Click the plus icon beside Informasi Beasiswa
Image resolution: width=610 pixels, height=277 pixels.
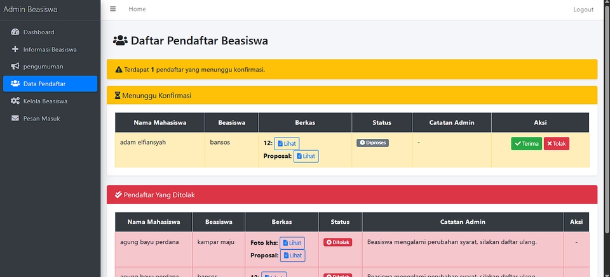[15, 49]
